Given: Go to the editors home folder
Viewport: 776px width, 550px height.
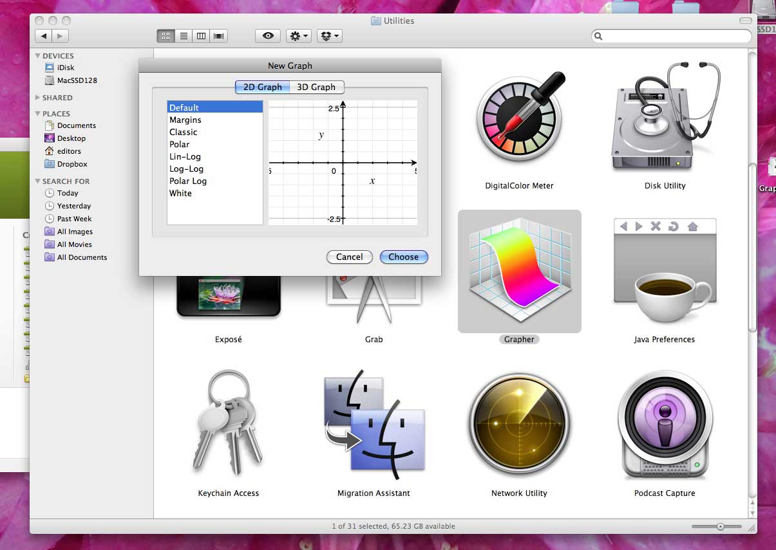Looking at the screenshot, I should 62,151.
